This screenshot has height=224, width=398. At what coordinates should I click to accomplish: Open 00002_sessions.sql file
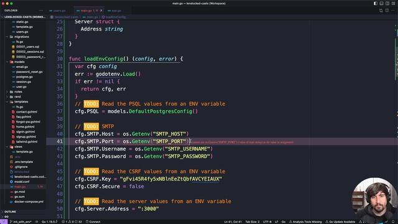(29, 52)
